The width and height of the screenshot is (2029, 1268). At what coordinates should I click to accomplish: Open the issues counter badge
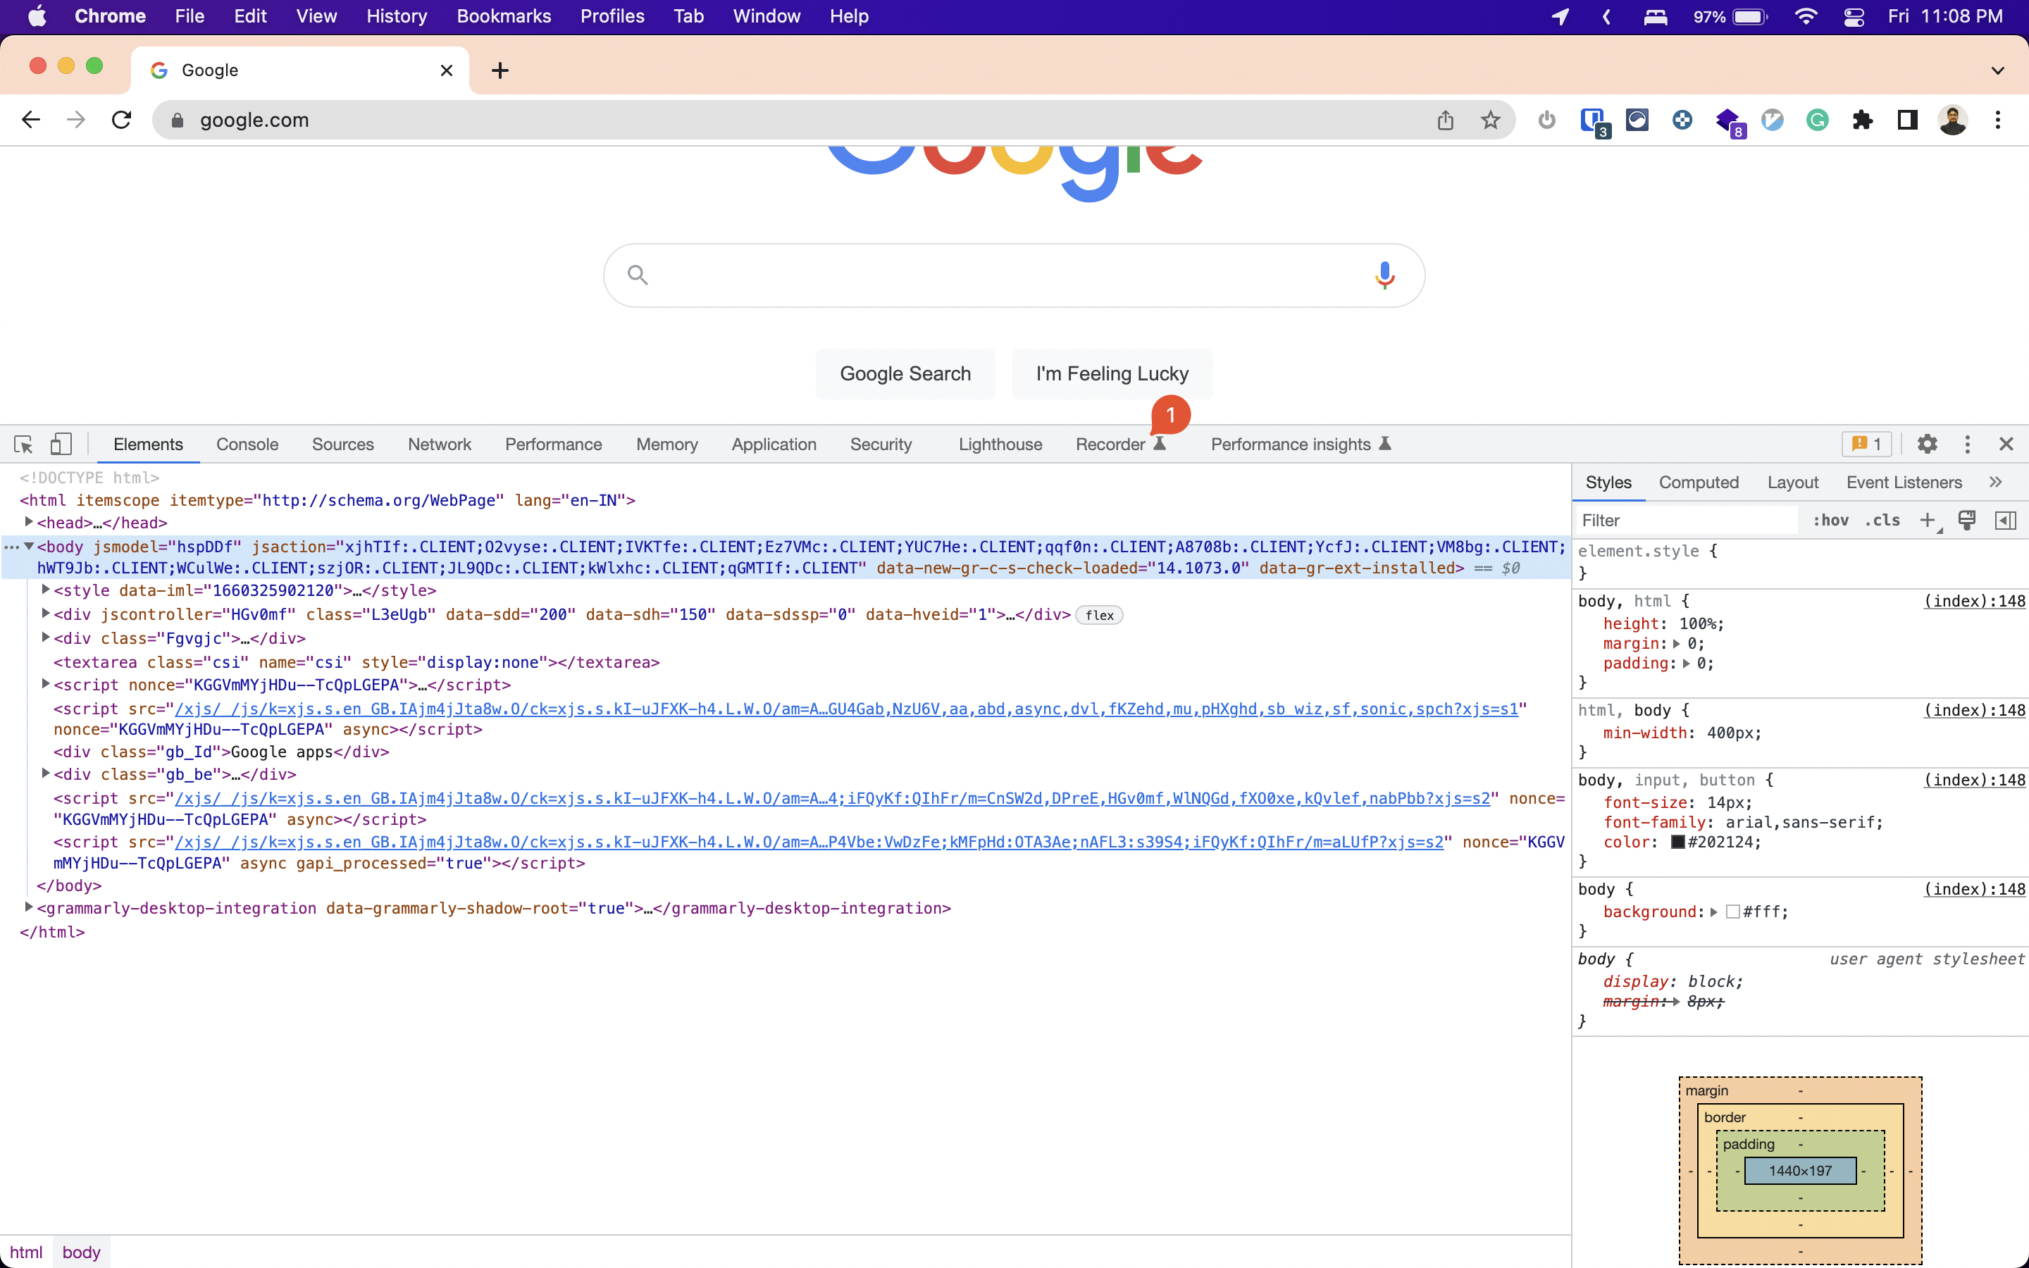[x=1866, y=445]
